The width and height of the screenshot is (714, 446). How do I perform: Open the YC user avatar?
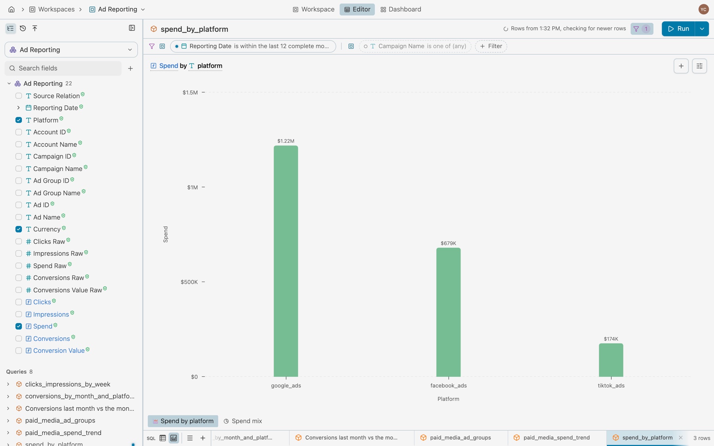(x=703, y=9)
